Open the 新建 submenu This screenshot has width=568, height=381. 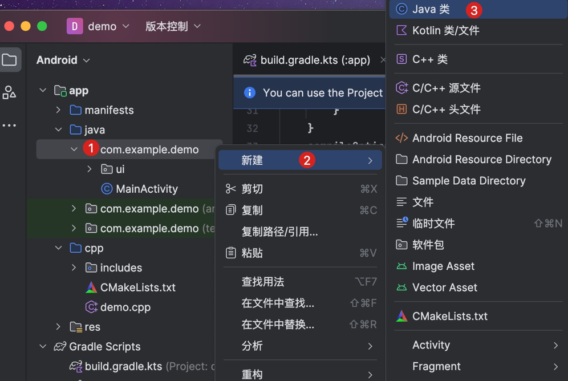tap(300, 160)
